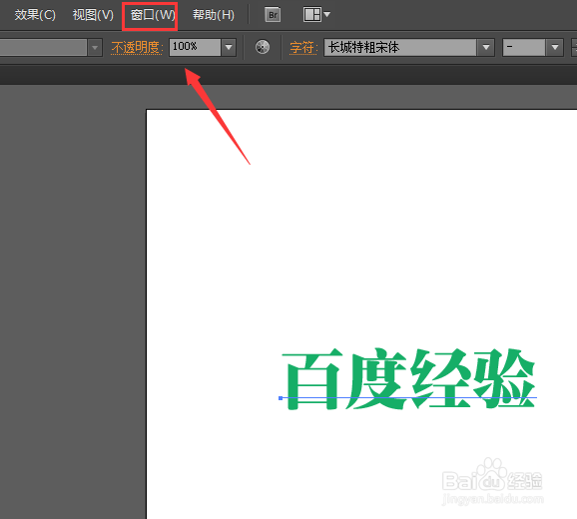This screenshot has height=519, width=577.
Task: Open the arrange documents layout icon
Action: [x=316, y=15]
